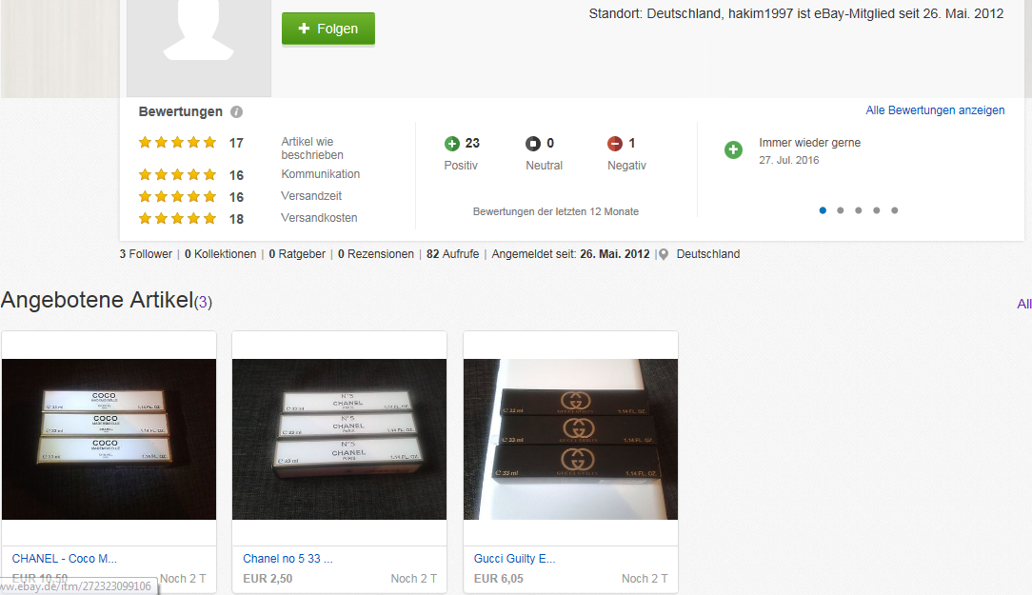The image size is (1032, 595).
Task: Select the first feedback carousel dot
Action: 823,210
